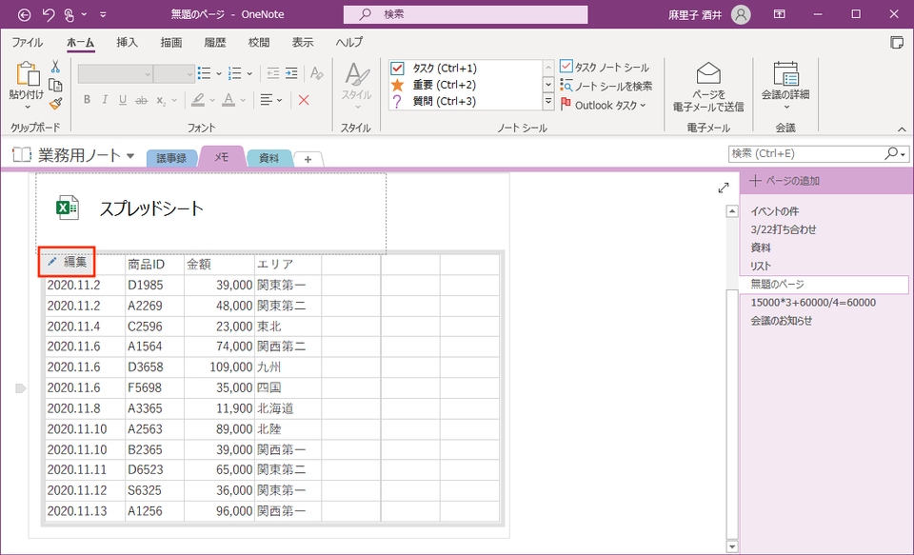Collapse the ribbon with the chevron
The width and height of the screenshot is (914, 555).
click(902, 129)
